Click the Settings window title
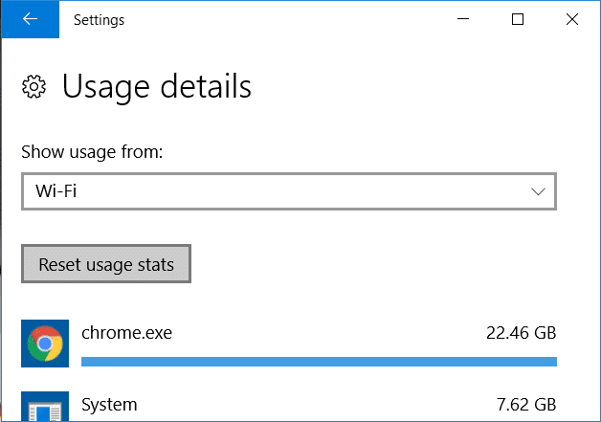The height and width of the screenshot is (422, 601). point(99,20)
